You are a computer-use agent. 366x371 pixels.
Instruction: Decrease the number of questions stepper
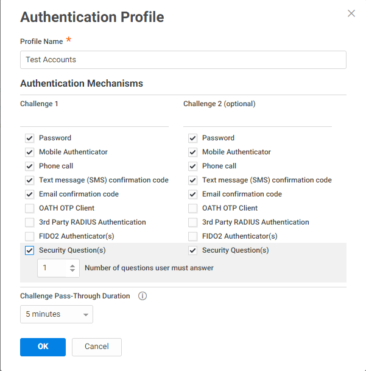pyautogui.click(x=73, y=270)
